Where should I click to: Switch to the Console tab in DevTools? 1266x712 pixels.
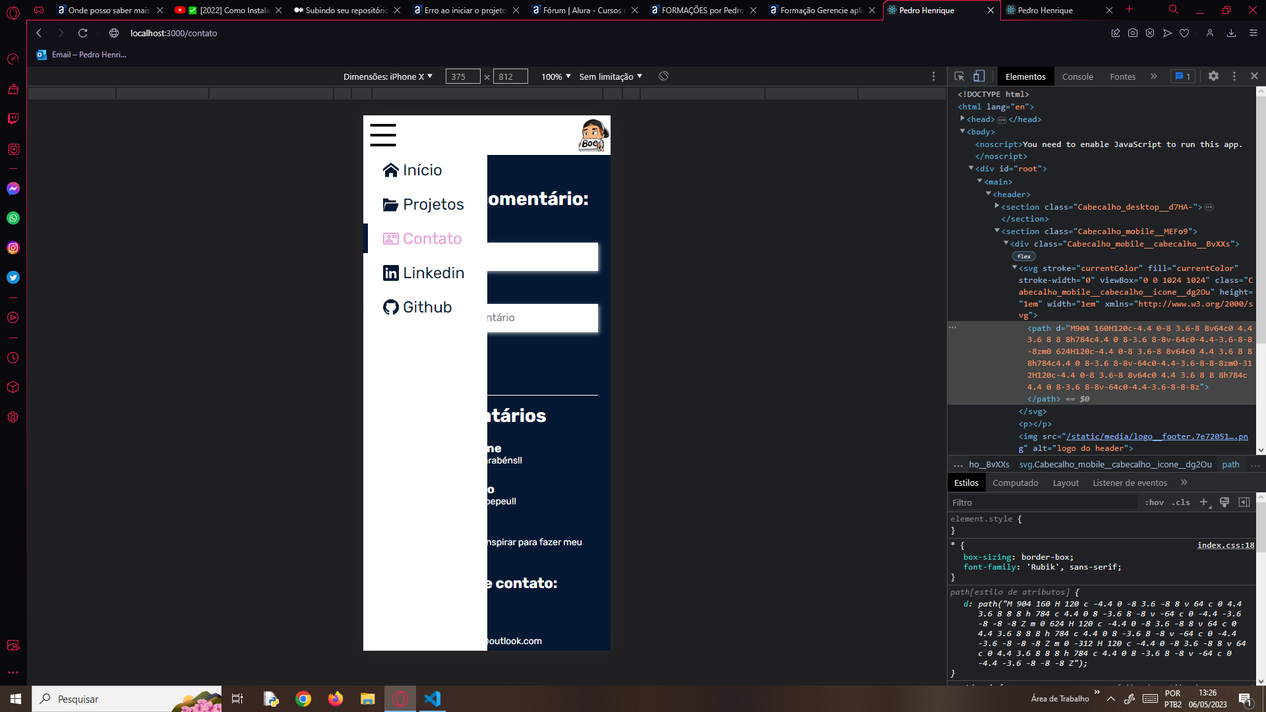[x=1077, y=76]
